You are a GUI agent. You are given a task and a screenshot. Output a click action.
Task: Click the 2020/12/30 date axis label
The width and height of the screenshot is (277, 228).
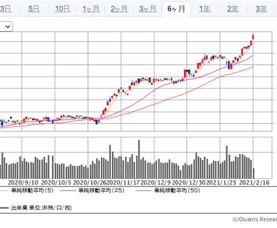pos(189,182)
